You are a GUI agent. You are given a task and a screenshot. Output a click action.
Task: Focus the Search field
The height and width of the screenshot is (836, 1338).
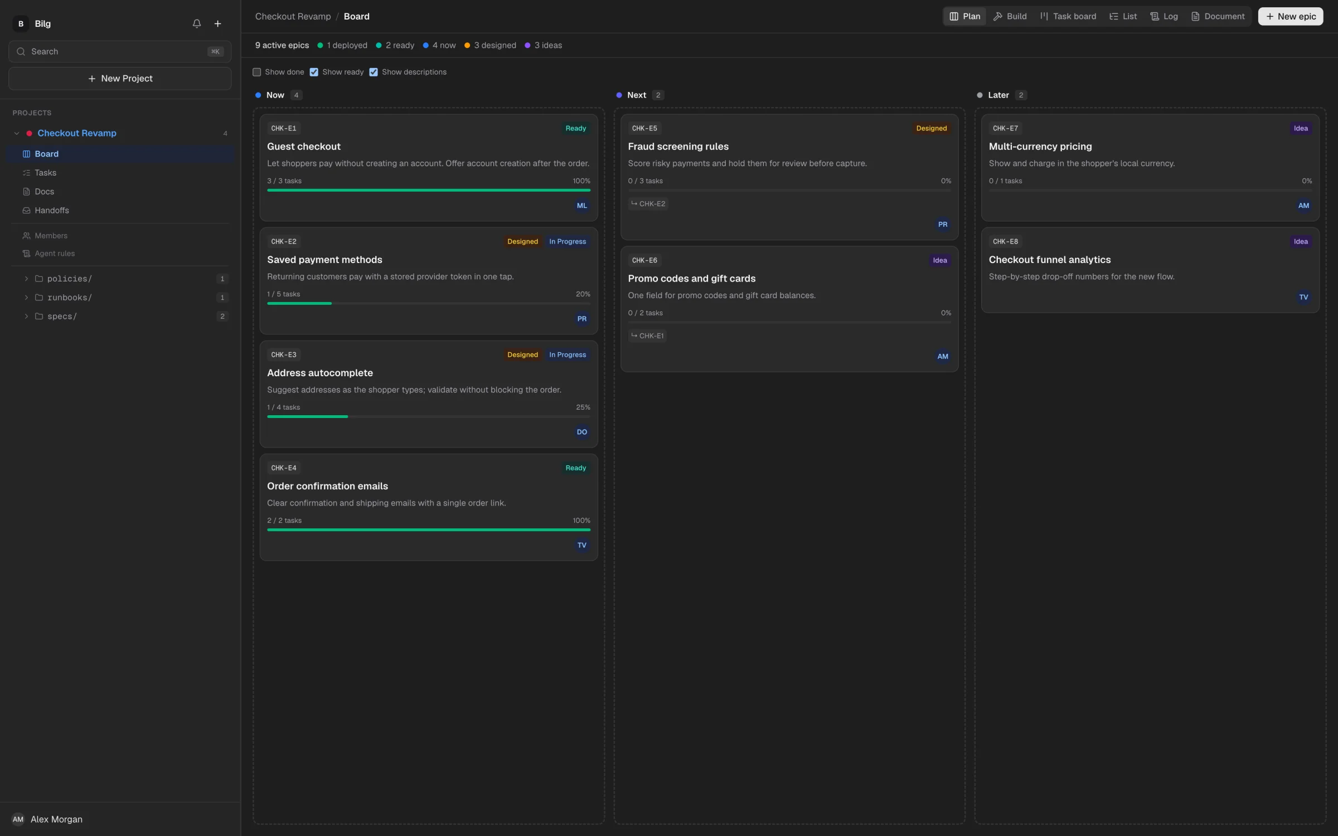120,51
